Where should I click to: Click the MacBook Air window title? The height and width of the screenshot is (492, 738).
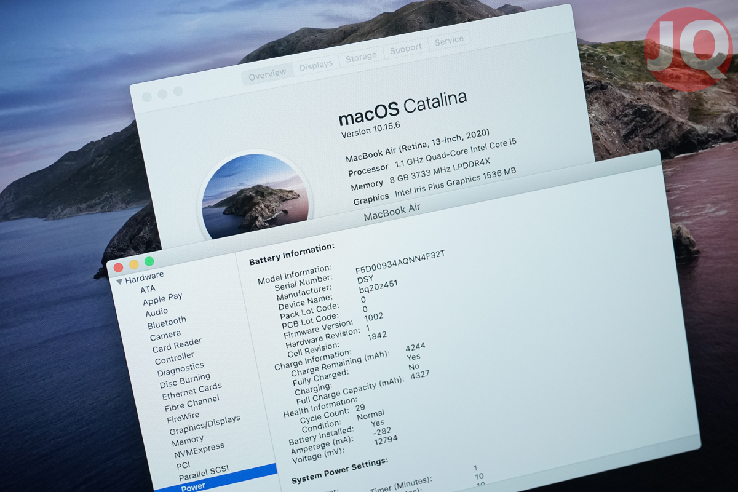tap(392, 212)
